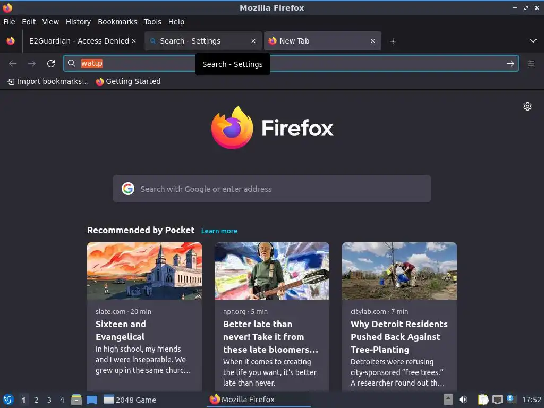Click the Firefox icon in the window title bar
The width and height of the screenshot is (544, 408).
click(7, 7)
